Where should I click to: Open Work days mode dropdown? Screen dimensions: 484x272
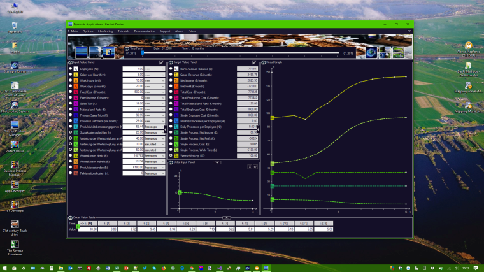point(155,86)
